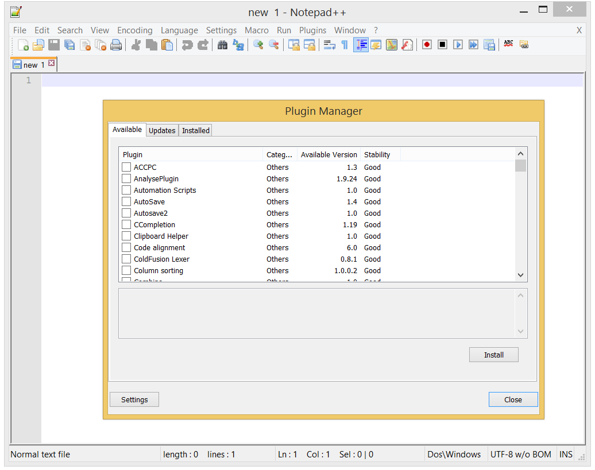Viewport: 595px width, 470px height.
Task: Check the Code alignment checkbox
Action: (x=126, y=247)
